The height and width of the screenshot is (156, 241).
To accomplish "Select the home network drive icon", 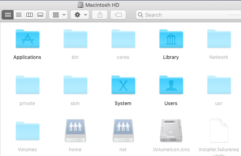I will click(x=75, y=131).
